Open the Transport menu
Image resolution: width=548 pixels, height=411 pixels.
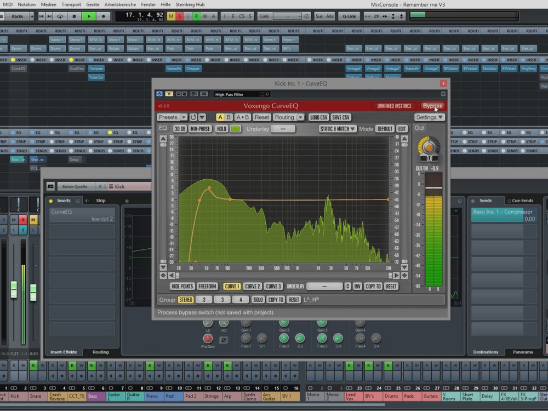click(x=71, y=4)
